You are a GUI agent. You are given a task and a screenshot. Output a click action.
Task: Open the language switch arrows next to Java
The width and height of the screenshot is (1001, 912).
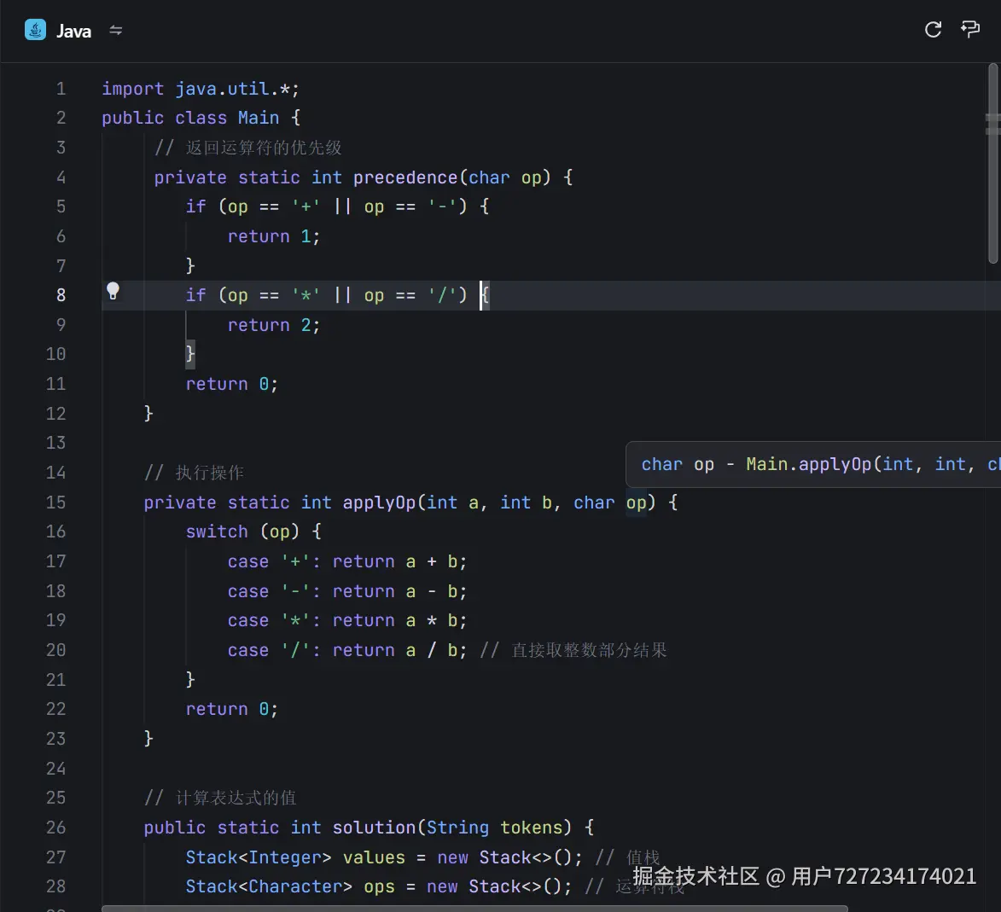(x=115, y=30)
